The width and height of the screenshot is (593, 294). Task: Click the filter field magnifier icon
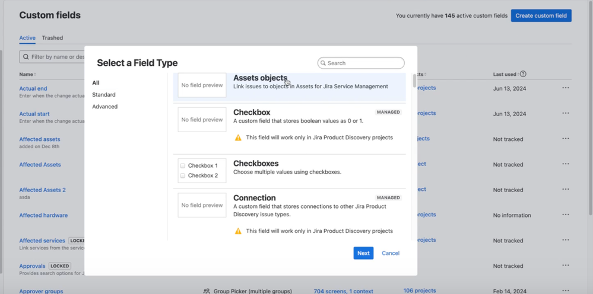[26, 57]
